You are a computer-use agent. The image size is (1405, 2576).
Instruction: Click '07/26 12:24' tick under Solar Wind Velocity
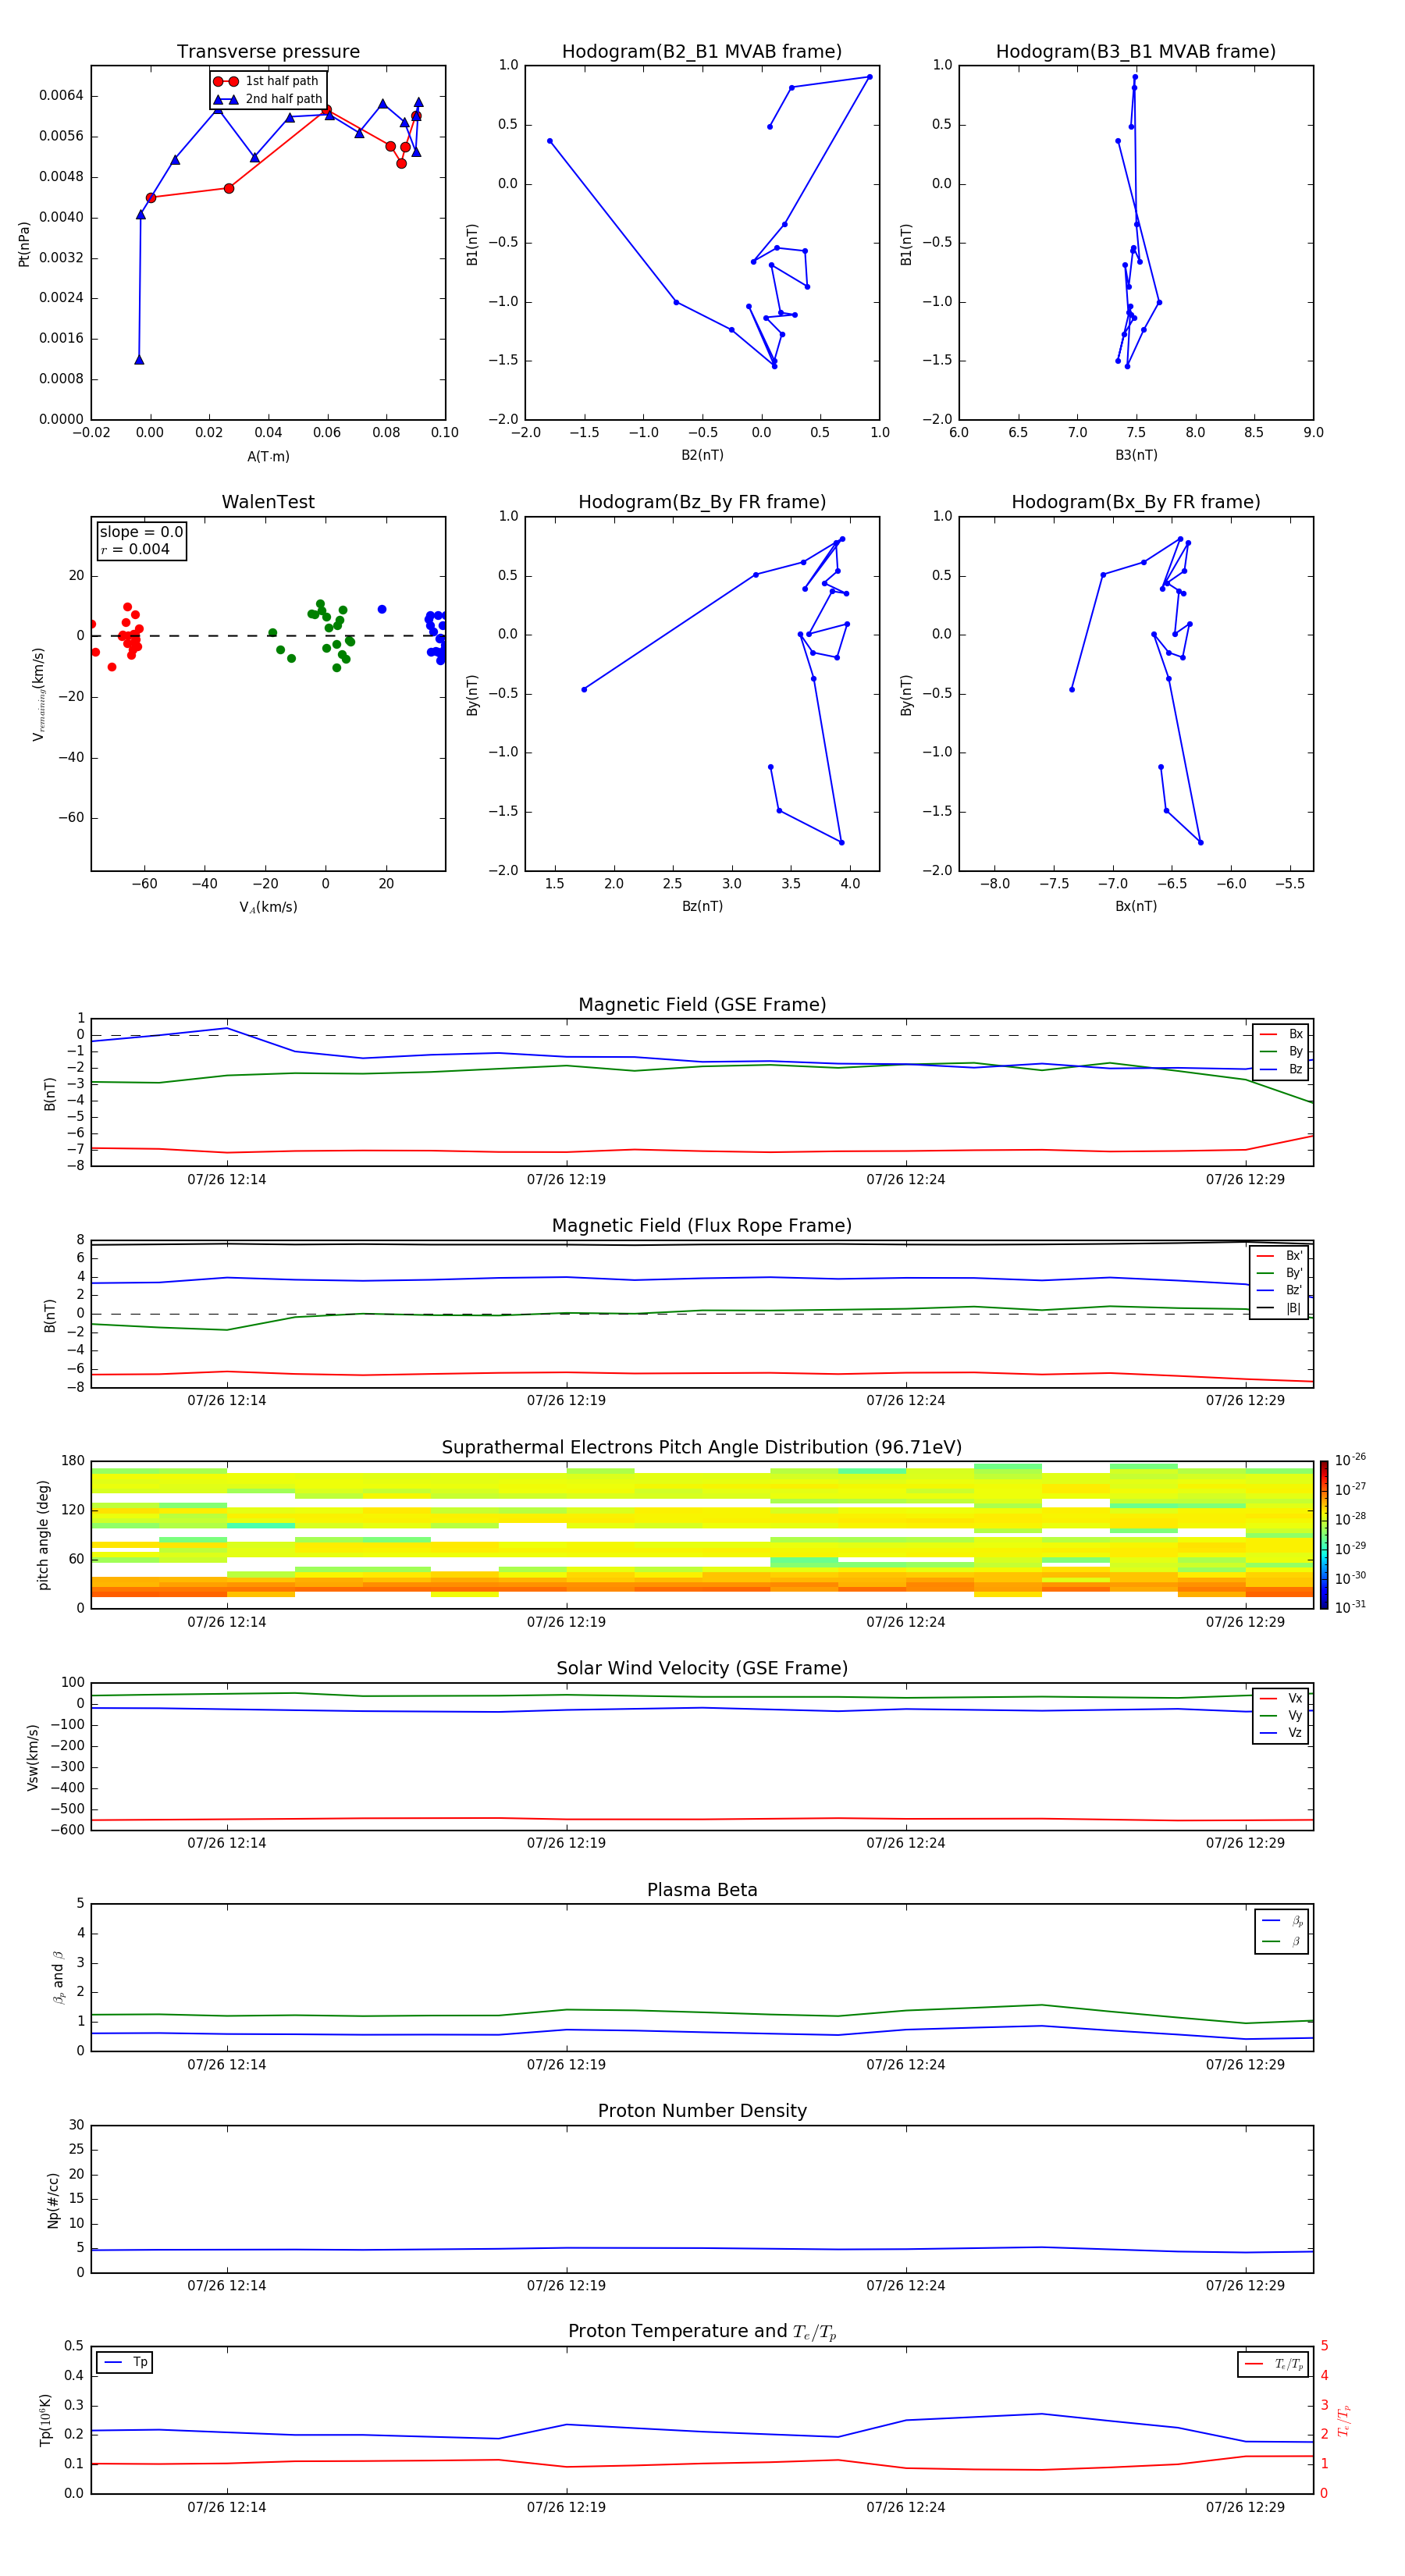[x=906, y=1843]
